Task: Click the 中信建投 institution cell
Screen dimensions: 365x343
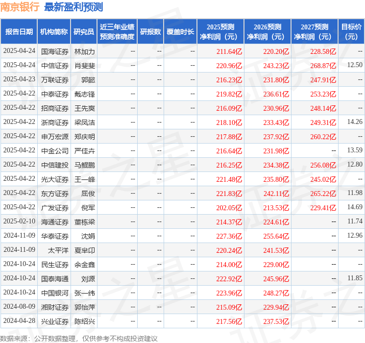Action: click(x=55, y=165)
